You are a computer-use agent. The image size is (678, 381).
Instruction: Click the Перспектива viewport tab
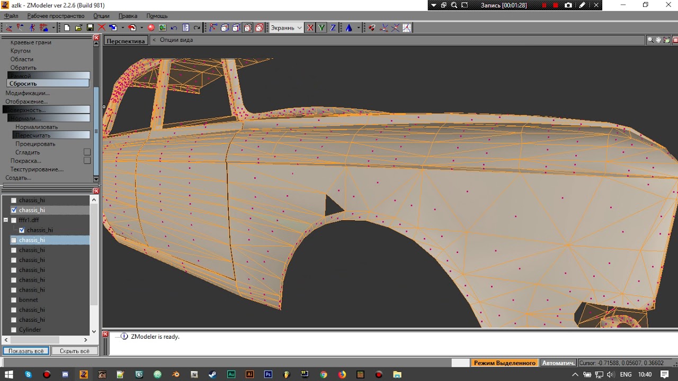pyautogui.click(x=126, y=41)
